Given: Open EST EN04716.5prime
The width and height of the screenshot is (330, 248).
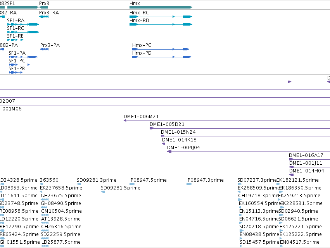Looking at the screenshot, I should pos(259,219).
